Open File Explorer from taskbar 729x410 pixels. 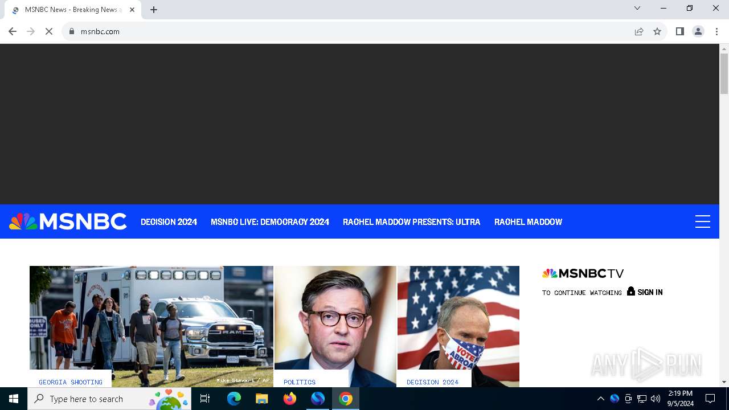point(262,399)
